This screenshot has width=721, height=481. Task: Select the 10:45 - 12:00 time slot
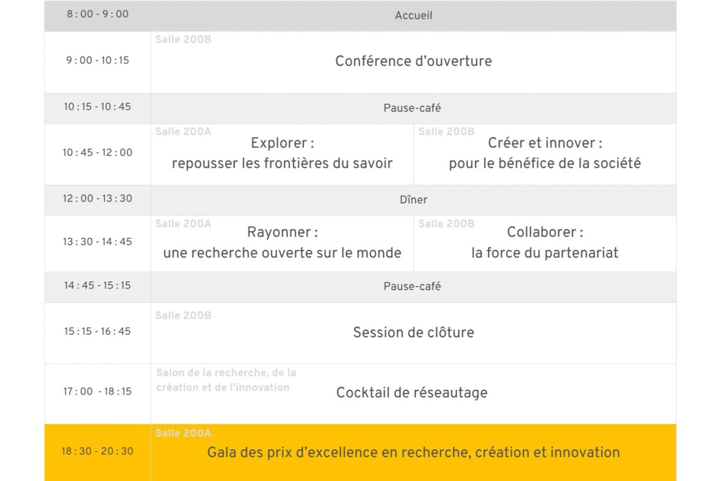[x=98, y=152]
